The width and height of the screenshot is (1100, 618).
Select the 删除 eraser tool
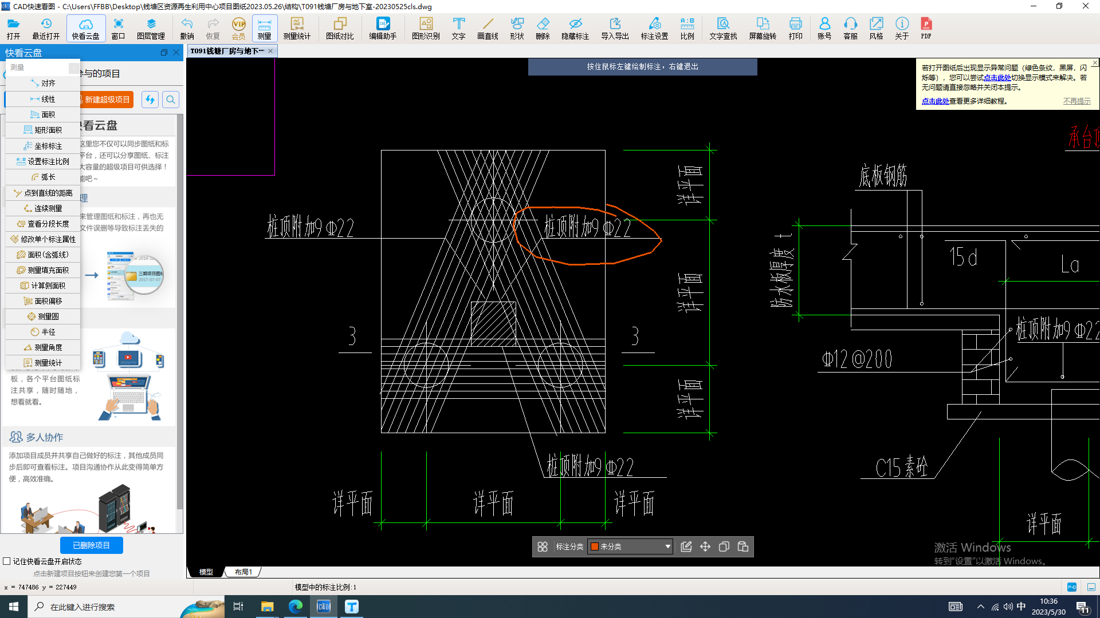[x=543, y=28]
